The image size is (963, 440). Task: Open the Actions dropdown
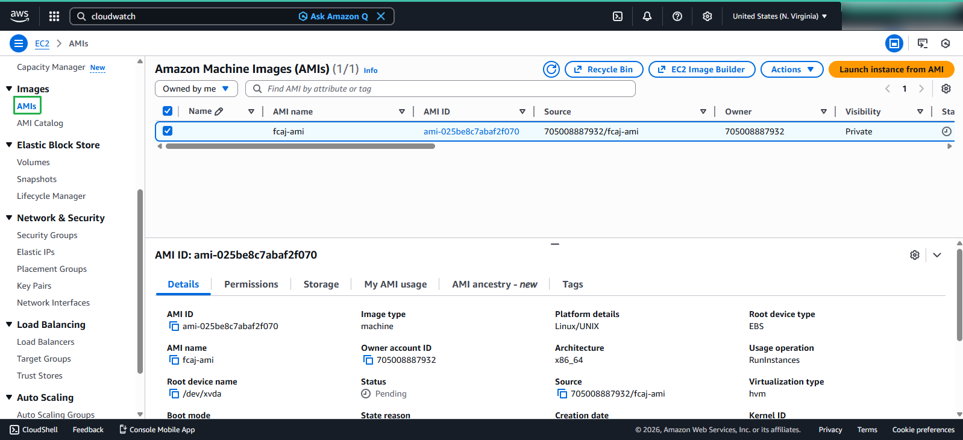[x=792, y=69]
